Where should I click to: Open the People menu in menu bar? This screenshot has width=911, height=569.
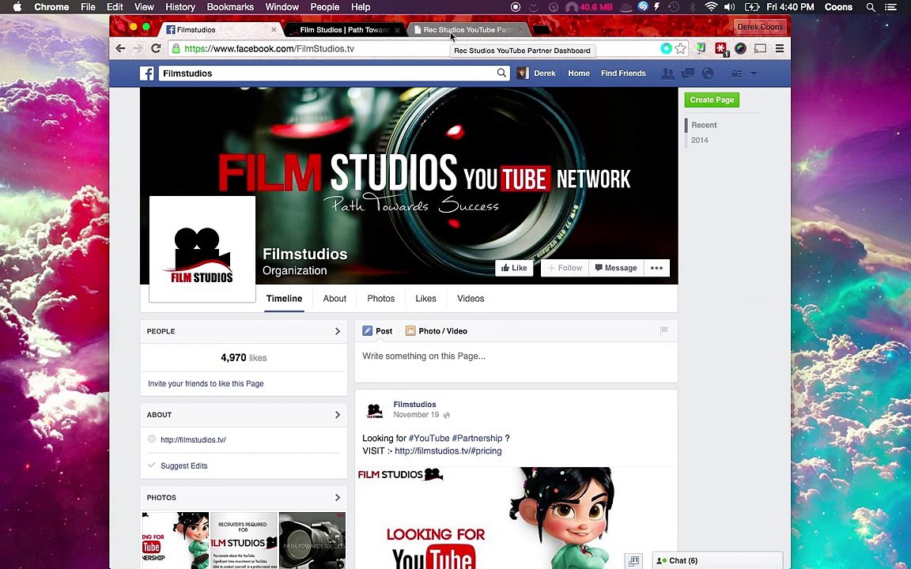coord(325,7)
